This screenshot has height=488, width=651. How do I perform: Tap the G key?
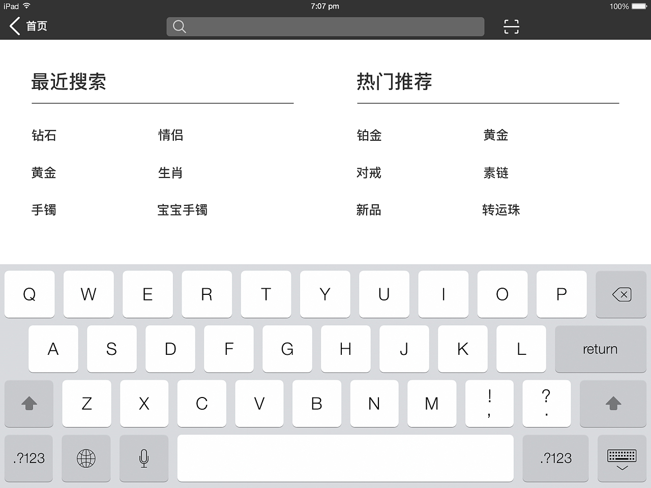pos(287,349)
